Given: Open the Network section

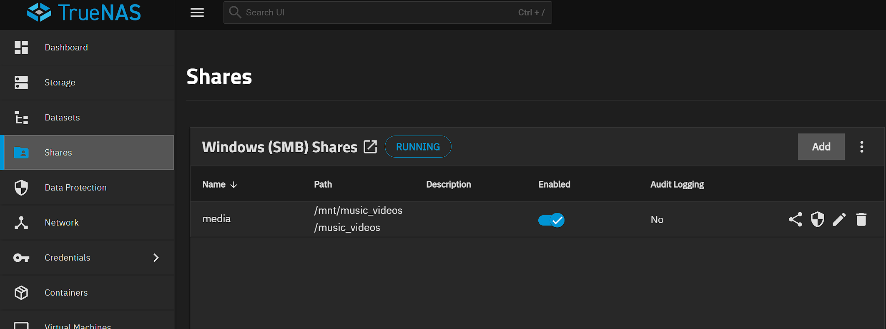Looking at the screenshot, I should (x=62, y=223).
